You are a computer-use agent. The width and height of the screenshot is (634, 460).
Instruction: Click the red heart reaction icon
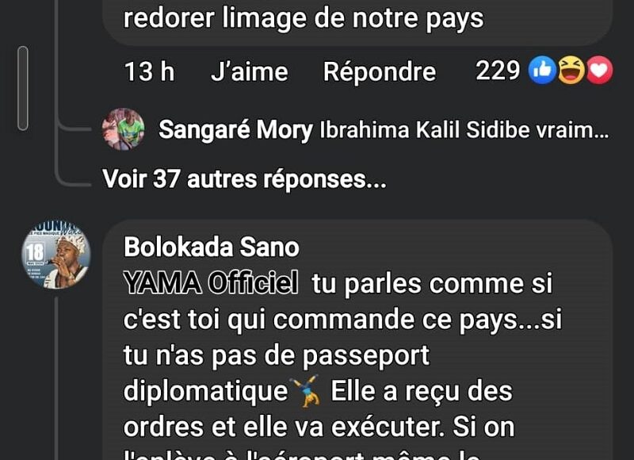(599, 71)
